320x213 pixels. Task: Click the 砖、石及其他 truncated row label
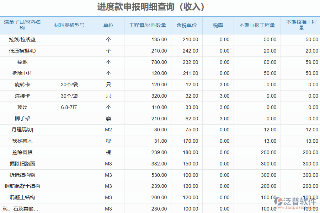coord(23,209)
